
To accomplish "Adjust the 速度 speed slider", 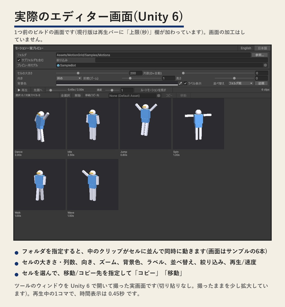I will [112, 90].
